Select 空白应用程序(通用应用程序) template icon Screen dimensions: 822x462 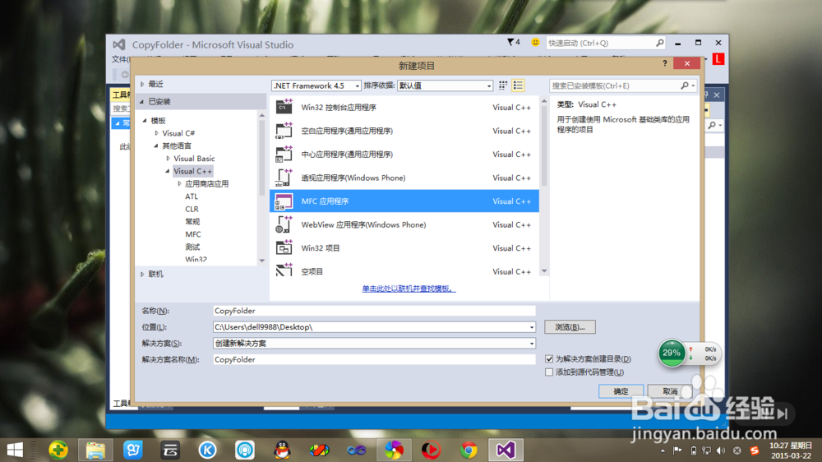click(284, 131)
